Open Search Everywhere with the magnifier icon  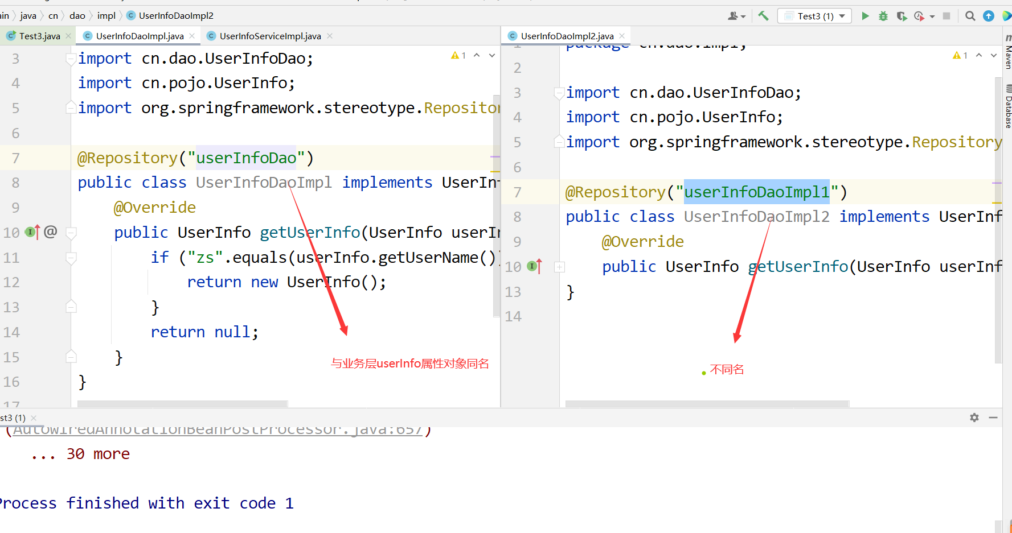pyautogui.click(x=970, y=16)
